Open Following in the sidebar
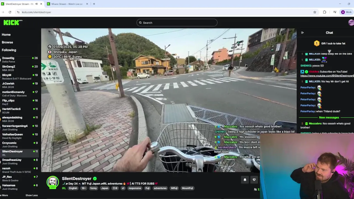354x199 pixels. pyautogui.click(x=9, y=50)
